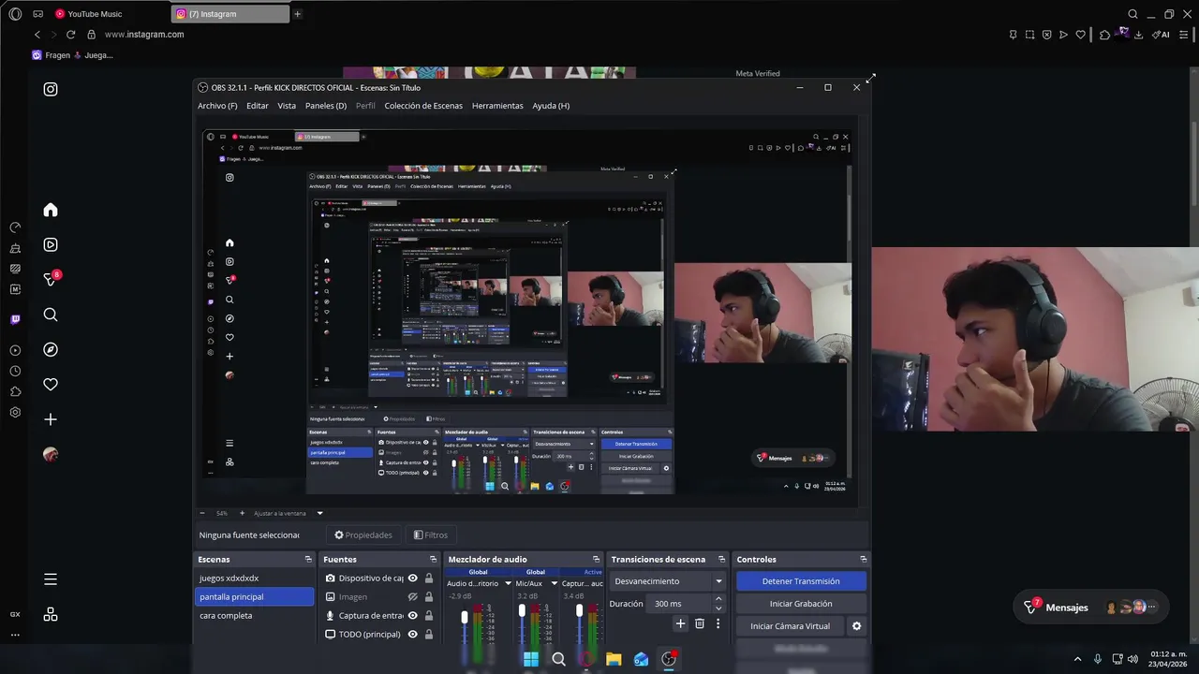The height and width of the screenshot is (674, 1199).
Task: Undock the Mezclador de audio panel
Action: pyautogui.click(x=596, y=559)
